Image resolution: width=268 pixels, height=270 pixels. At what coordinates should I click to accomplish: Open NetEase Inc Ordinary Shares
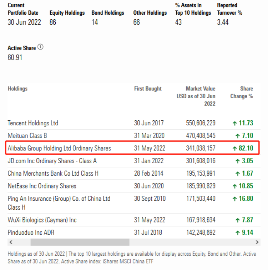click(x=42, y=186)
